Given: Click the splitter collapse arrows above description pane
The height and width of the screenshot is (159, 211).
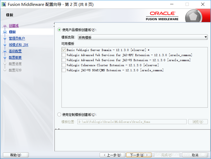Looking at the screenshot, I should pos(57,129).
